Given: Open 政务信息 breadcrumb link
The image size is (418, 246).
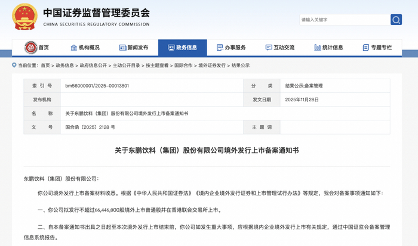Looking at the screenshot, I should [x=64, y=66].
